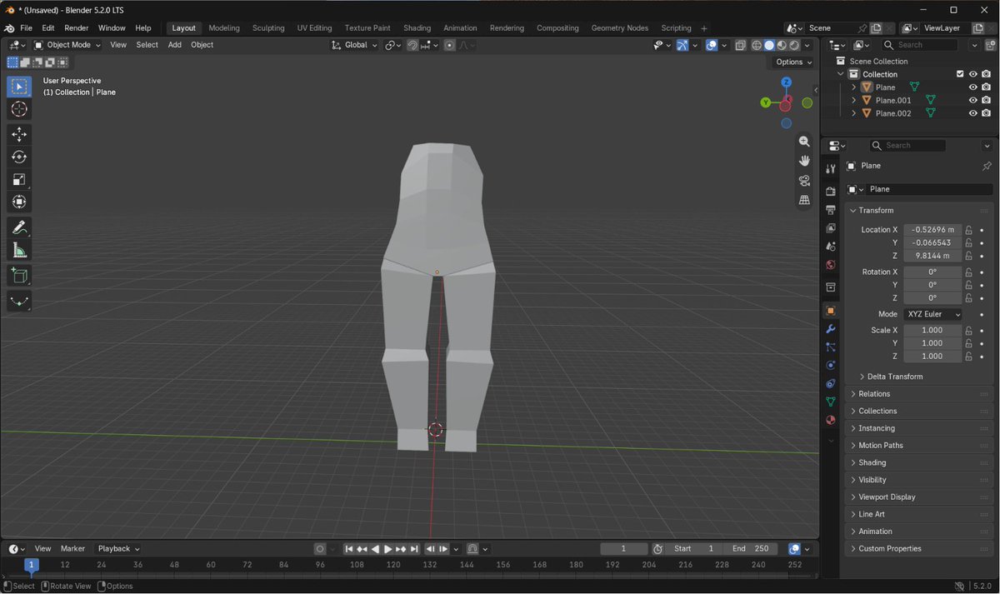Viewport: 1000px width, 594px height.
Task: Switch to the Sculpting workspace tab
Action: pos(268,28)
